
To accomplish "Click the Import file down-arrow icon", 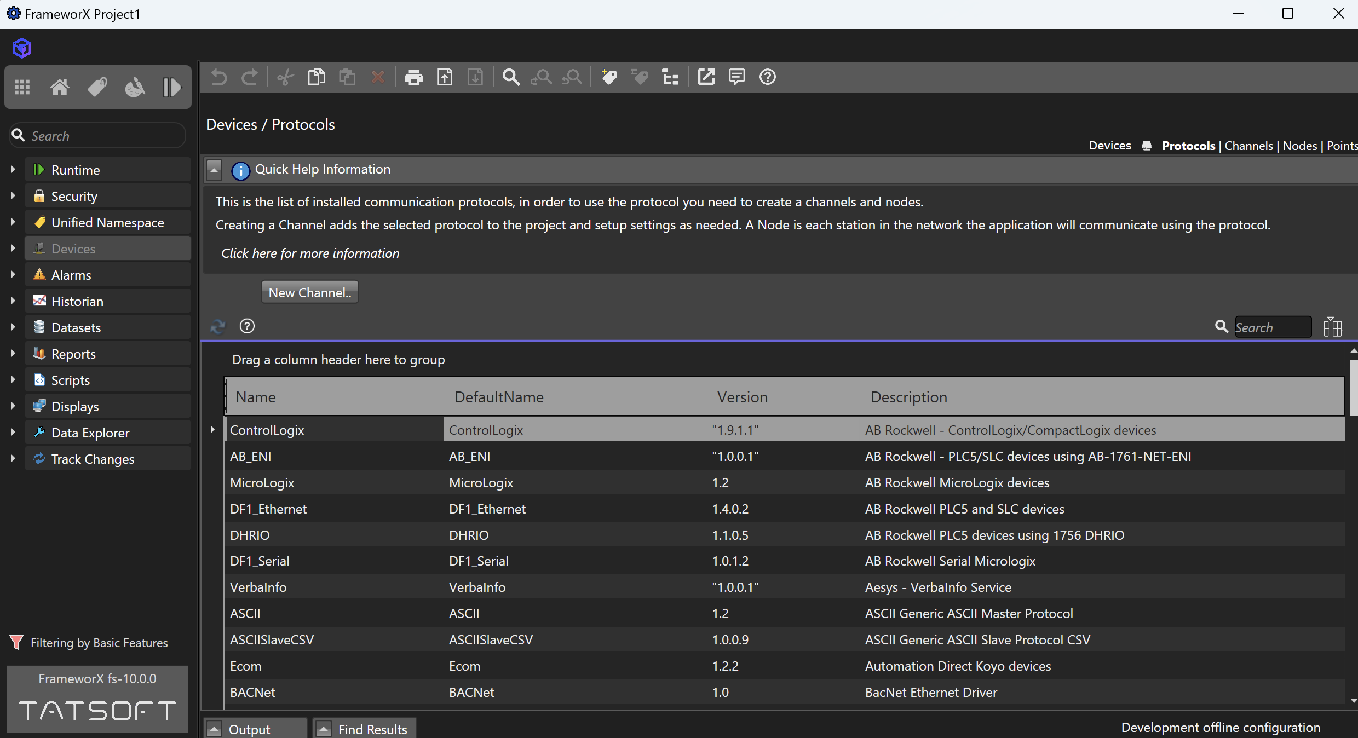I will click(475, 77).
